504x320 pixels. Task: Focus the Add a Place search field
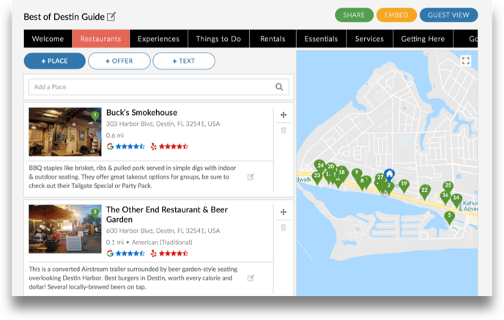pos(159,87)
